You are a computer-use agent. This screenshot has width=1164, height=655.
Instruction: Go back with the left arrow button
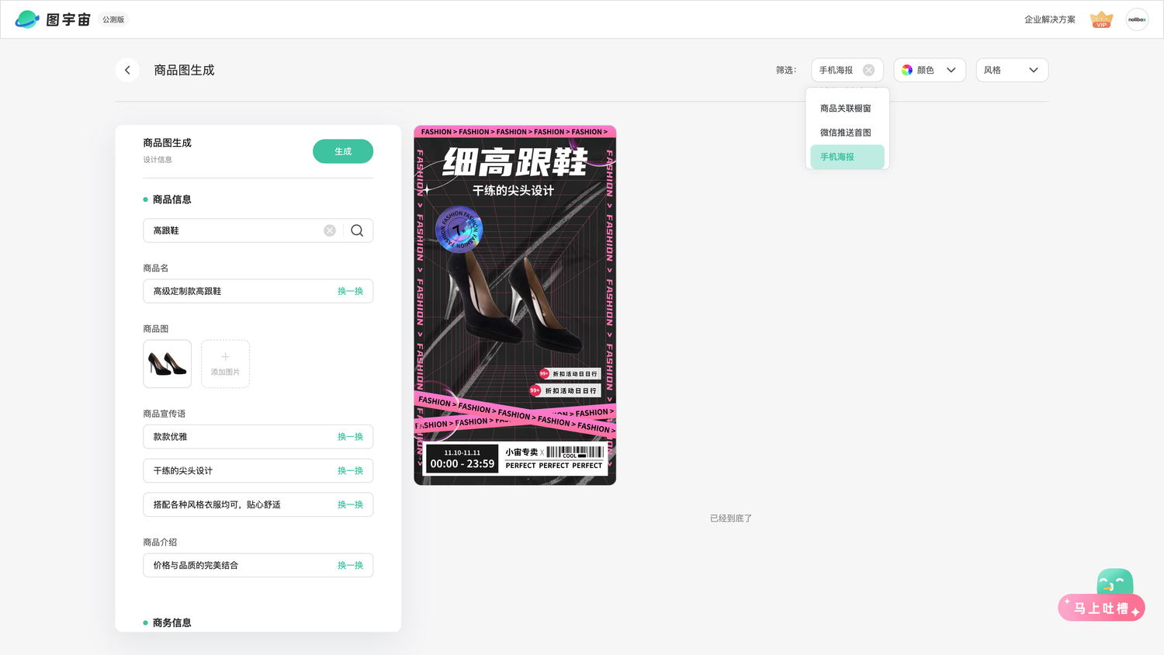127,70
